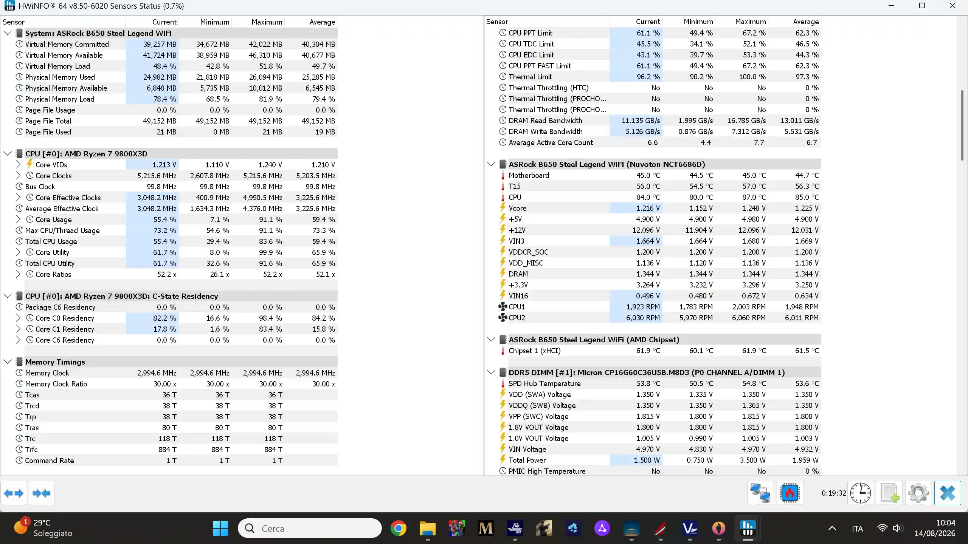Expand the Core Usage row

coord(18,219)
